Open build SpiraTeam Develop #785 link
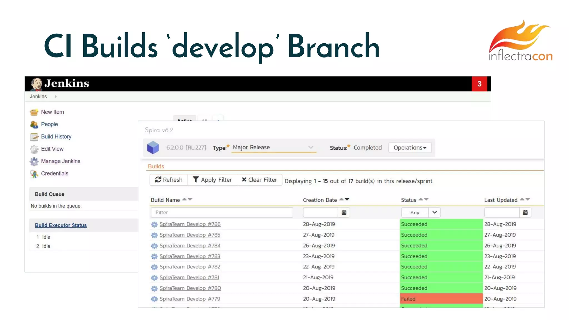The width and height of the screenshot is (569, 320). click(190, 235)
